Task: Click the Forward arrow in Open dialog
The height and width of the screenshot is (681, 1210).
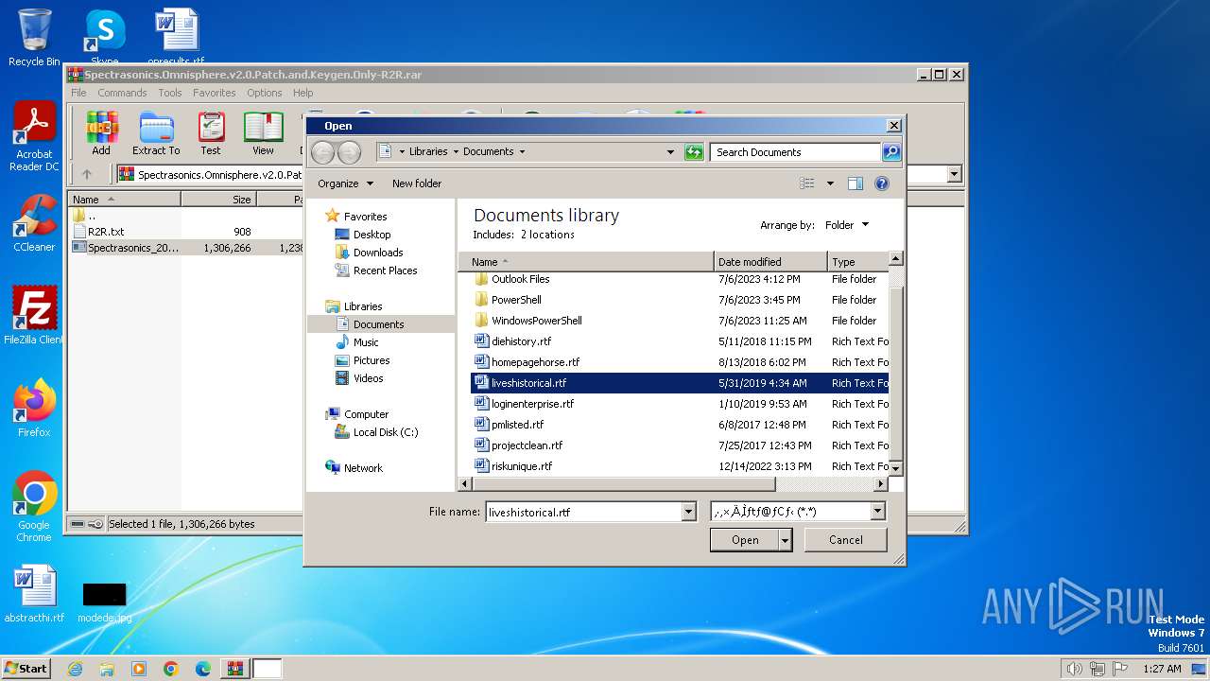Action: (349, 151)
